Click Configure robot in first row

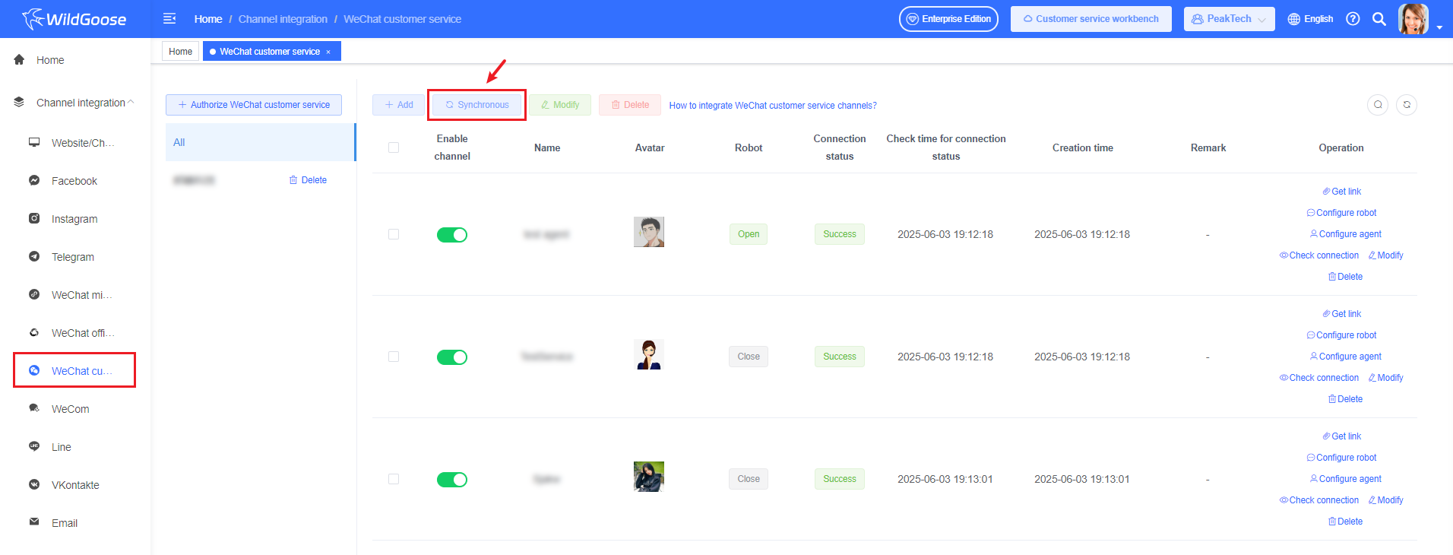tap(1341, 213)
